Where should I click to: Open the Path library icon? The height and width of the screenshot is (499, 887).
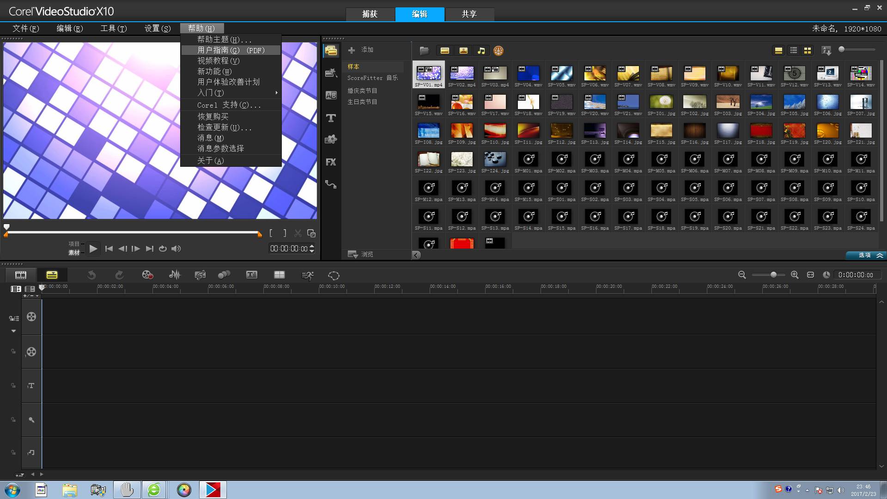coord(331,184)
